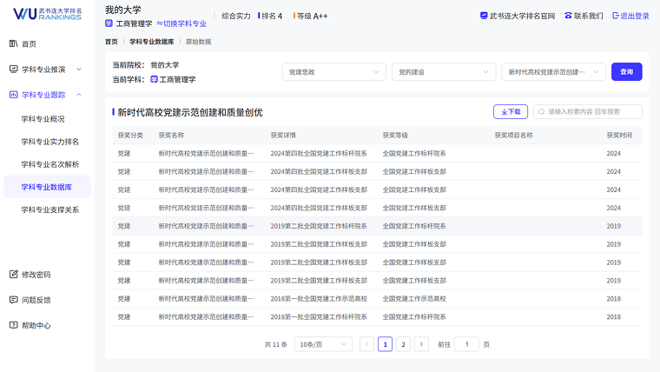Click the 学科专业跟踪 chart icon
Viewport: 660px width, 372px height.
(x=14, y=95)
